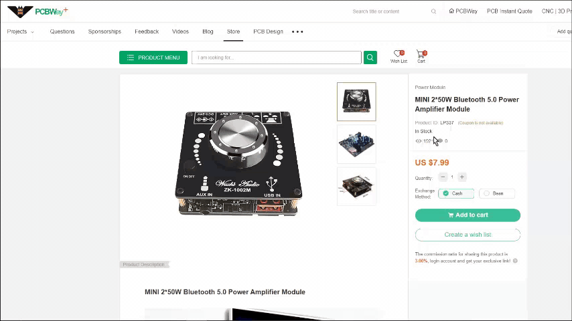Select Beans exchange method
The image size is (572, 321).
[497, 193]
